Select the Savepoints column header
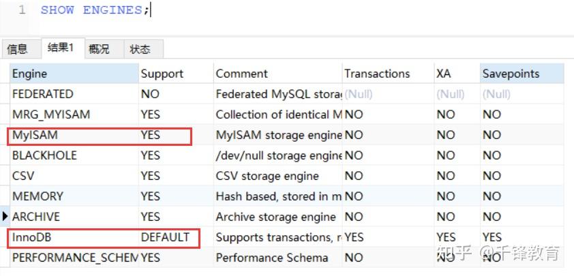The height and width of the screenshot is (276, 574). [522, 74]
